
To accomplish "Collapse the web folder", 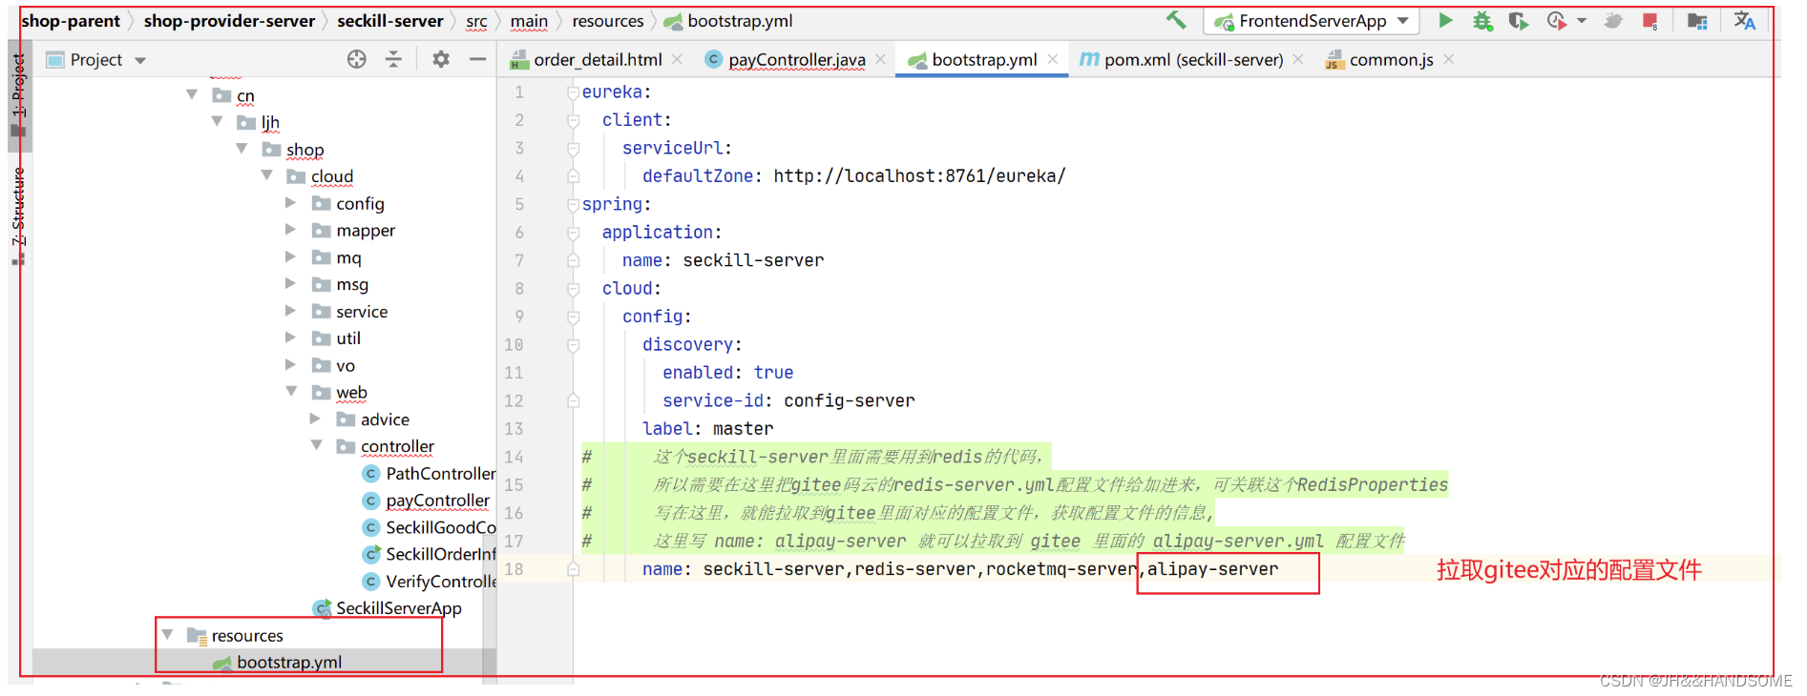I will pyautogui.click(x=291, y=391).
